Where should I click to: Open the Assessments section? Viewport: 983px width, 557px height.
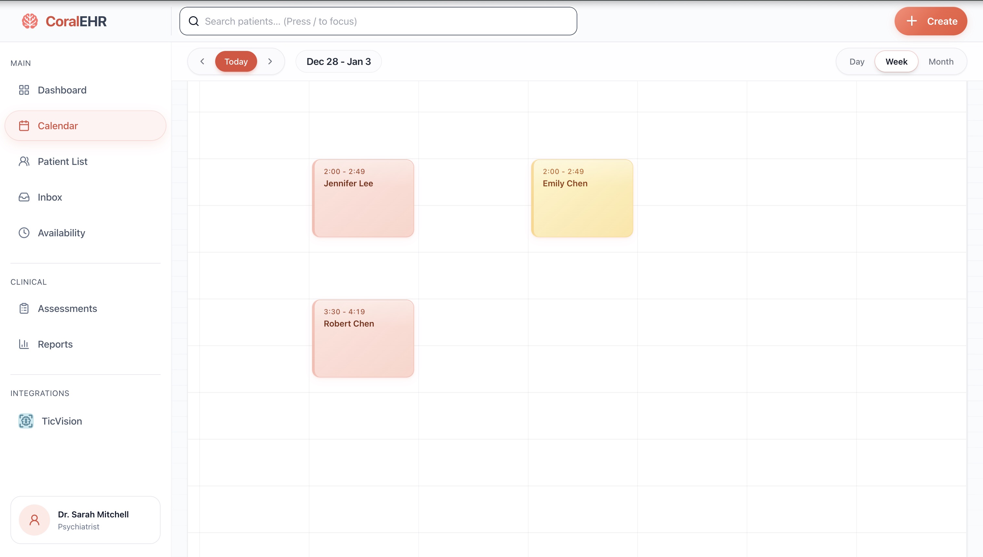coord(85,308)
